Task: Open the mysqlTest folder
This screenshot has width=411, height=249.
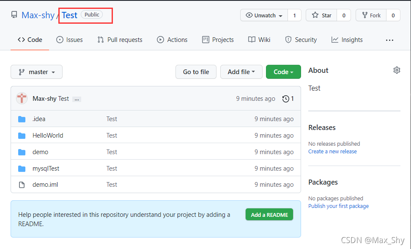Action: pos(46,169)
